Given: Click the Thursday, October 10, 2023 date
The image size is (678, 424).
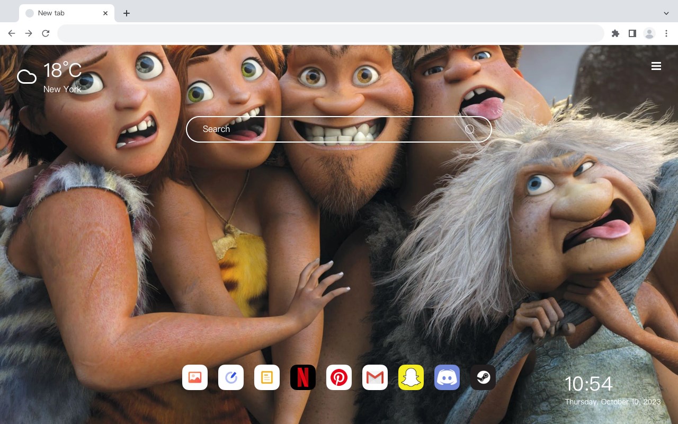Looking at the screenshot, I should pyautogui.click(x=613, y=402).
